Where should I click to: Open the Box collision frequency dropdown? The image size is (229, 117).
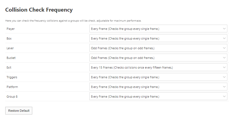click(x=158, y=38)
